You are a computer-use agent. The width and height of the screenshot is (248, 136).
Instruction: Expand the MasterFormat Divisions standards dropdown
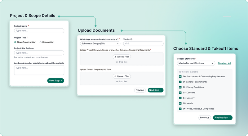[x=196, y=63]
